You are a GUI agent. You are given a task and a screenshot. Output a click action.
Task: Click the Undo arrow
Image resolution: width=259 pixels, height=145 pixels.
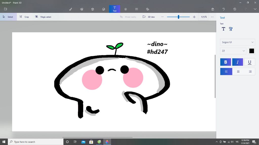[x=224, y=9]
